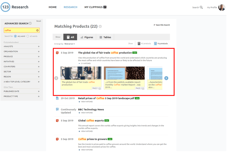Click the 123 Research logo
The width and height of the screenshot is (227, 152).
coord(15,7)
